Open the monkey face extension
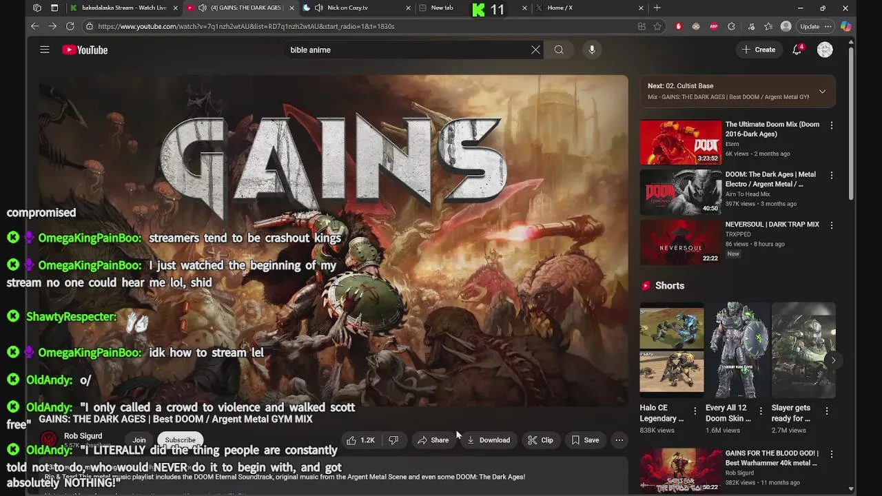The width and height of the screenshot is (882, 496). (696, 26)
